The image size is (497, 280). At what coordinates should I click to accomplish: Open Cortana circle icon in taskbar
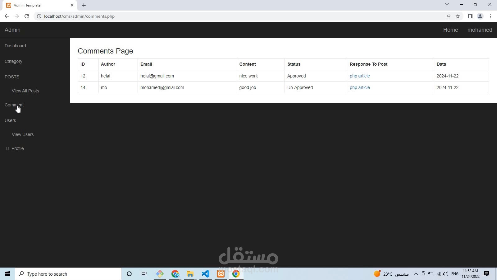coord(129,274)
